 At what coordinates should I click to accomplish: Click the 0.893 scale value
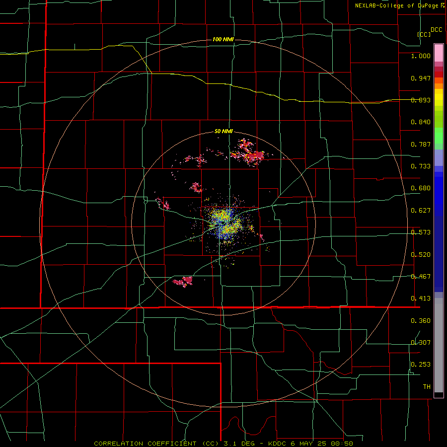[421, 100]
